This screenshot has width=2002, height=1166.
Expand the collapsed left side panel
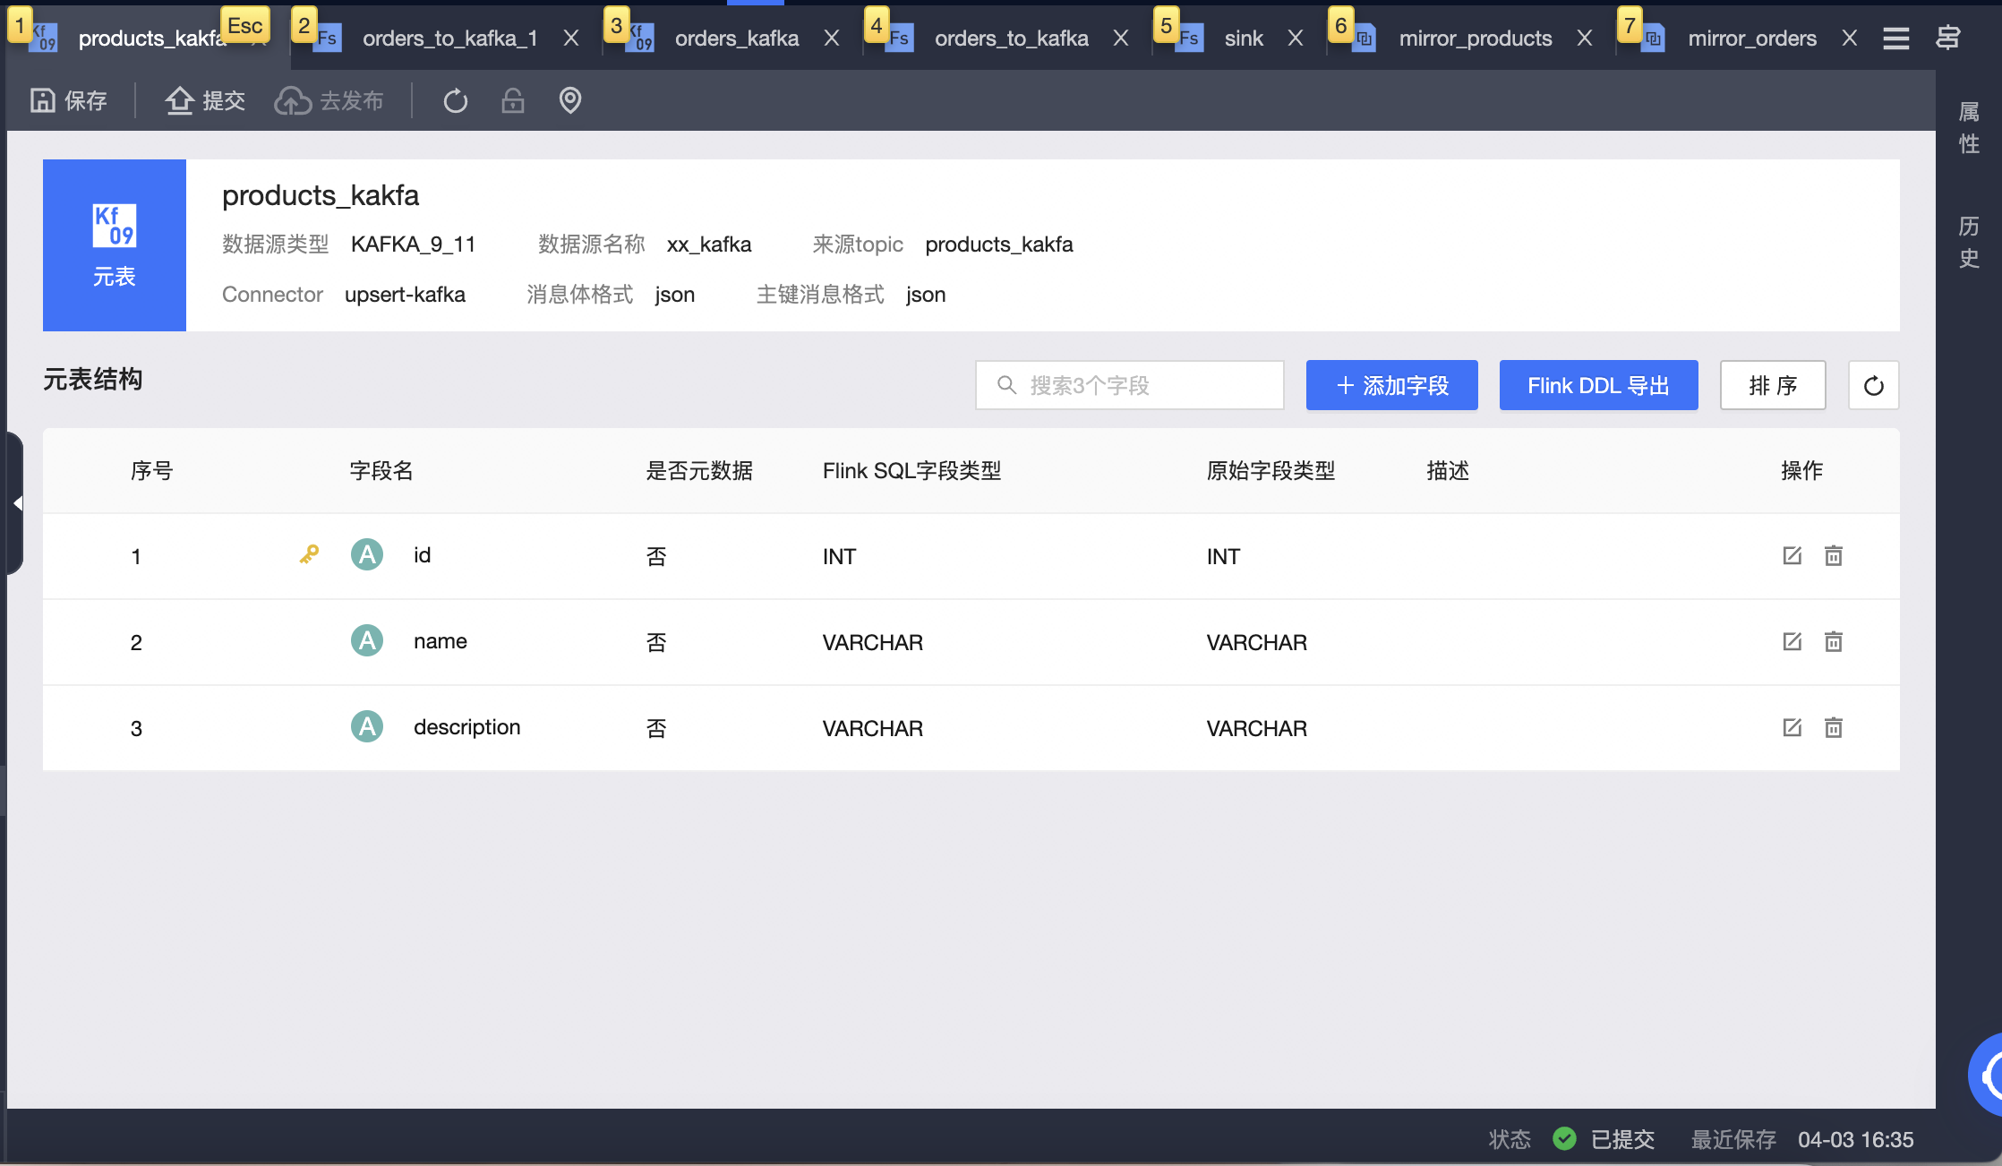click(15, 503)
